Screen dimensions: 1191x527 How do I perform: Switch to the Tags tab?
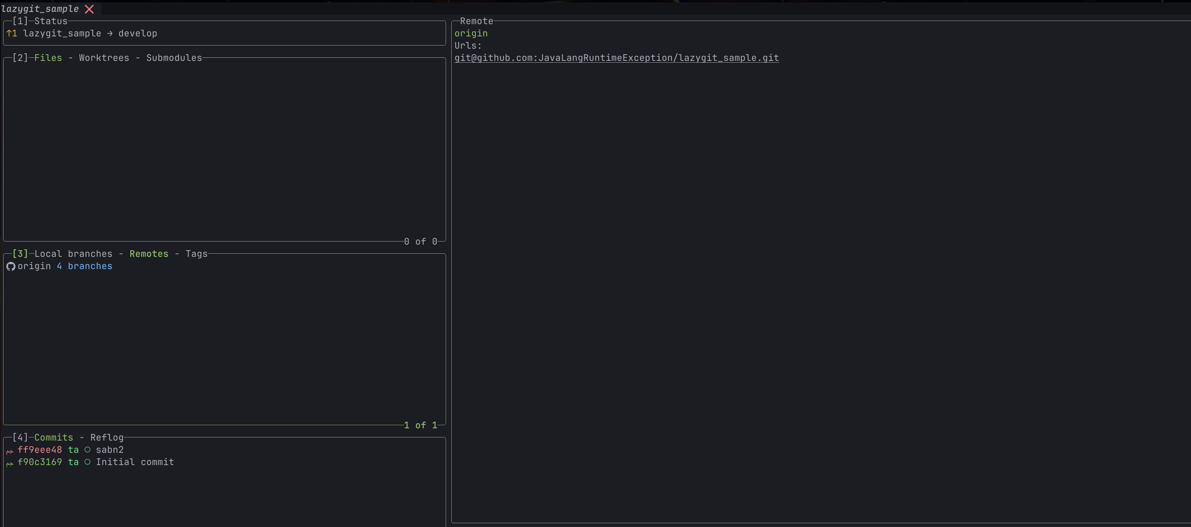(196, 253)
